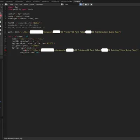
Task: Click the 'bpy.ops.export_mesh.stl(' line
Action: (x=24, y=48)
